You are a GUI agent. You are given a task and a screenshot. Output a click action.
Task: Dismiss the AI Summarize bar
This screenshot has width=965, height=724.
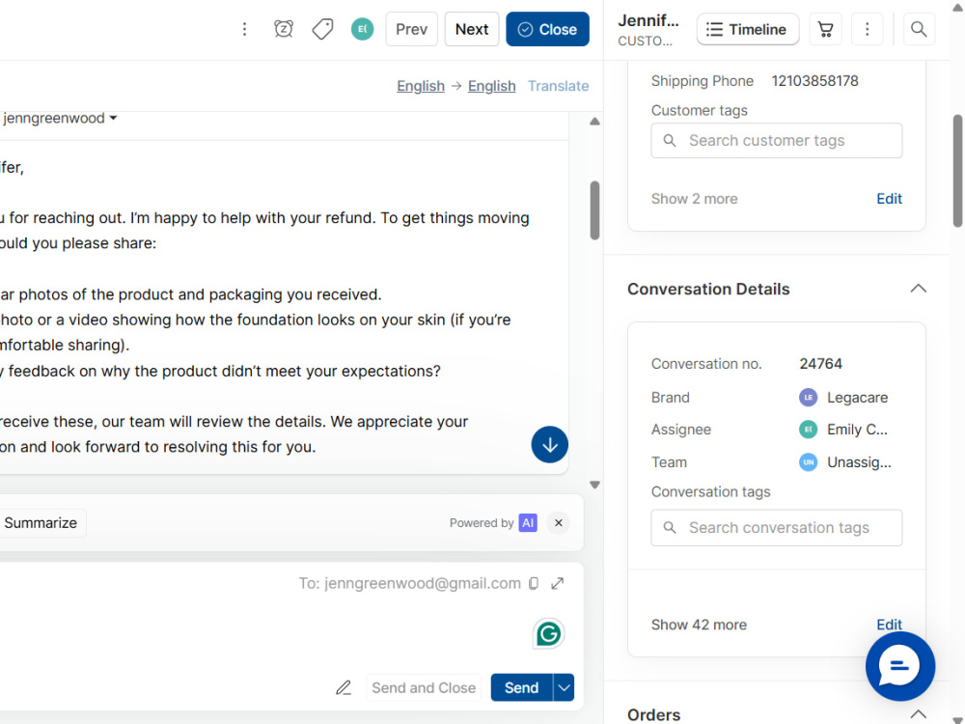(558, 522)
